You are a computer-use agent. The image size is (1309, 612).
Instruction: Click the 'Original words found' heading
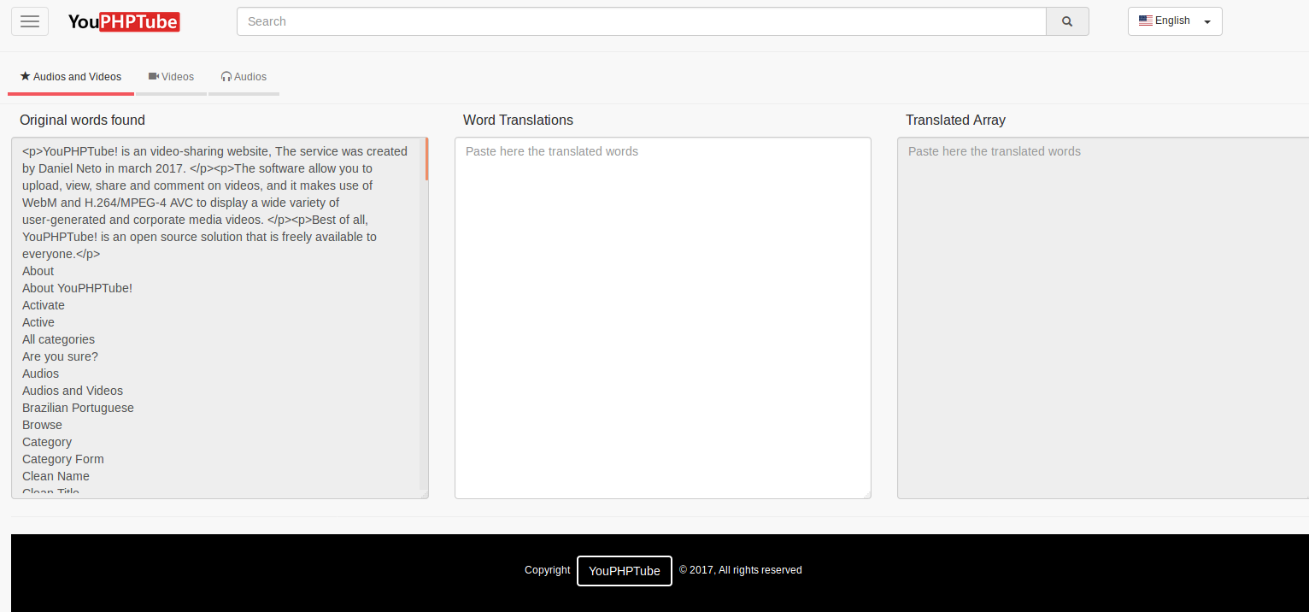(82, 121)
